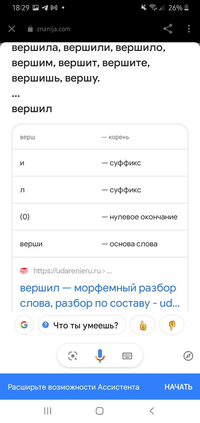Tap the Android recent apps button
Image resolution: width=200 pixels, height=423 pixels.
[x=48, y=411]
